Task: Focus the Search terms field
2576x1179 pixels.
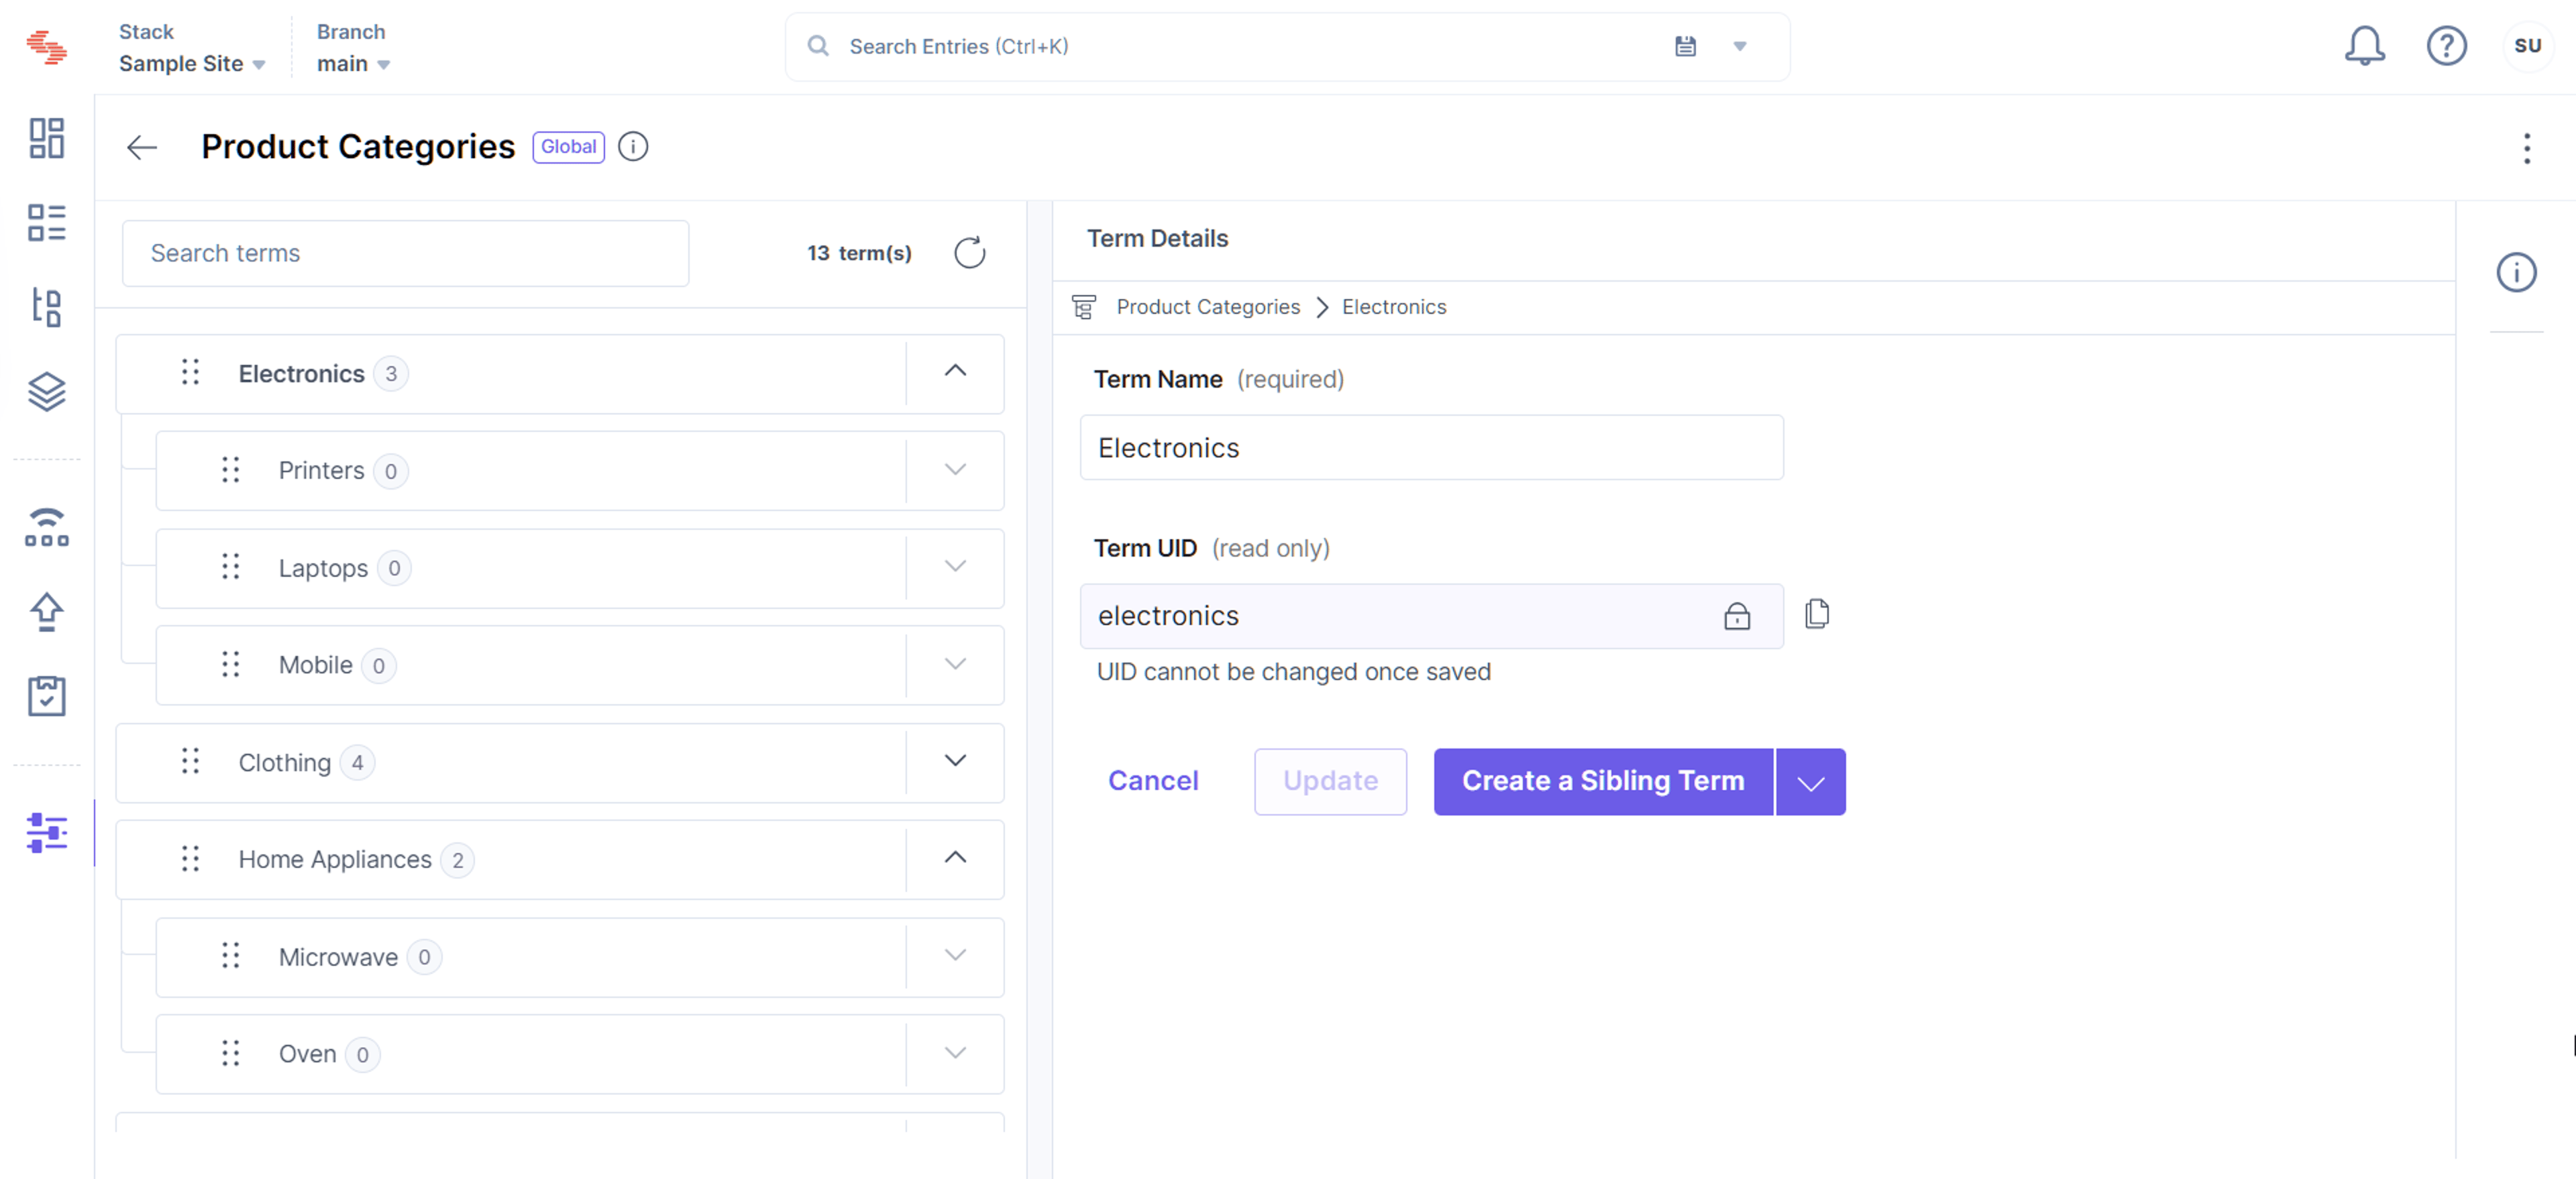Action: [405, 253]
